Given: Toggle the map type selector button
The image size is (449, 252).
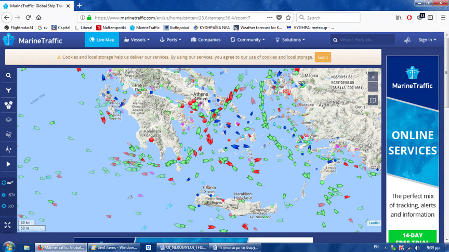Looking at the screenshot, I should [373, 100].
